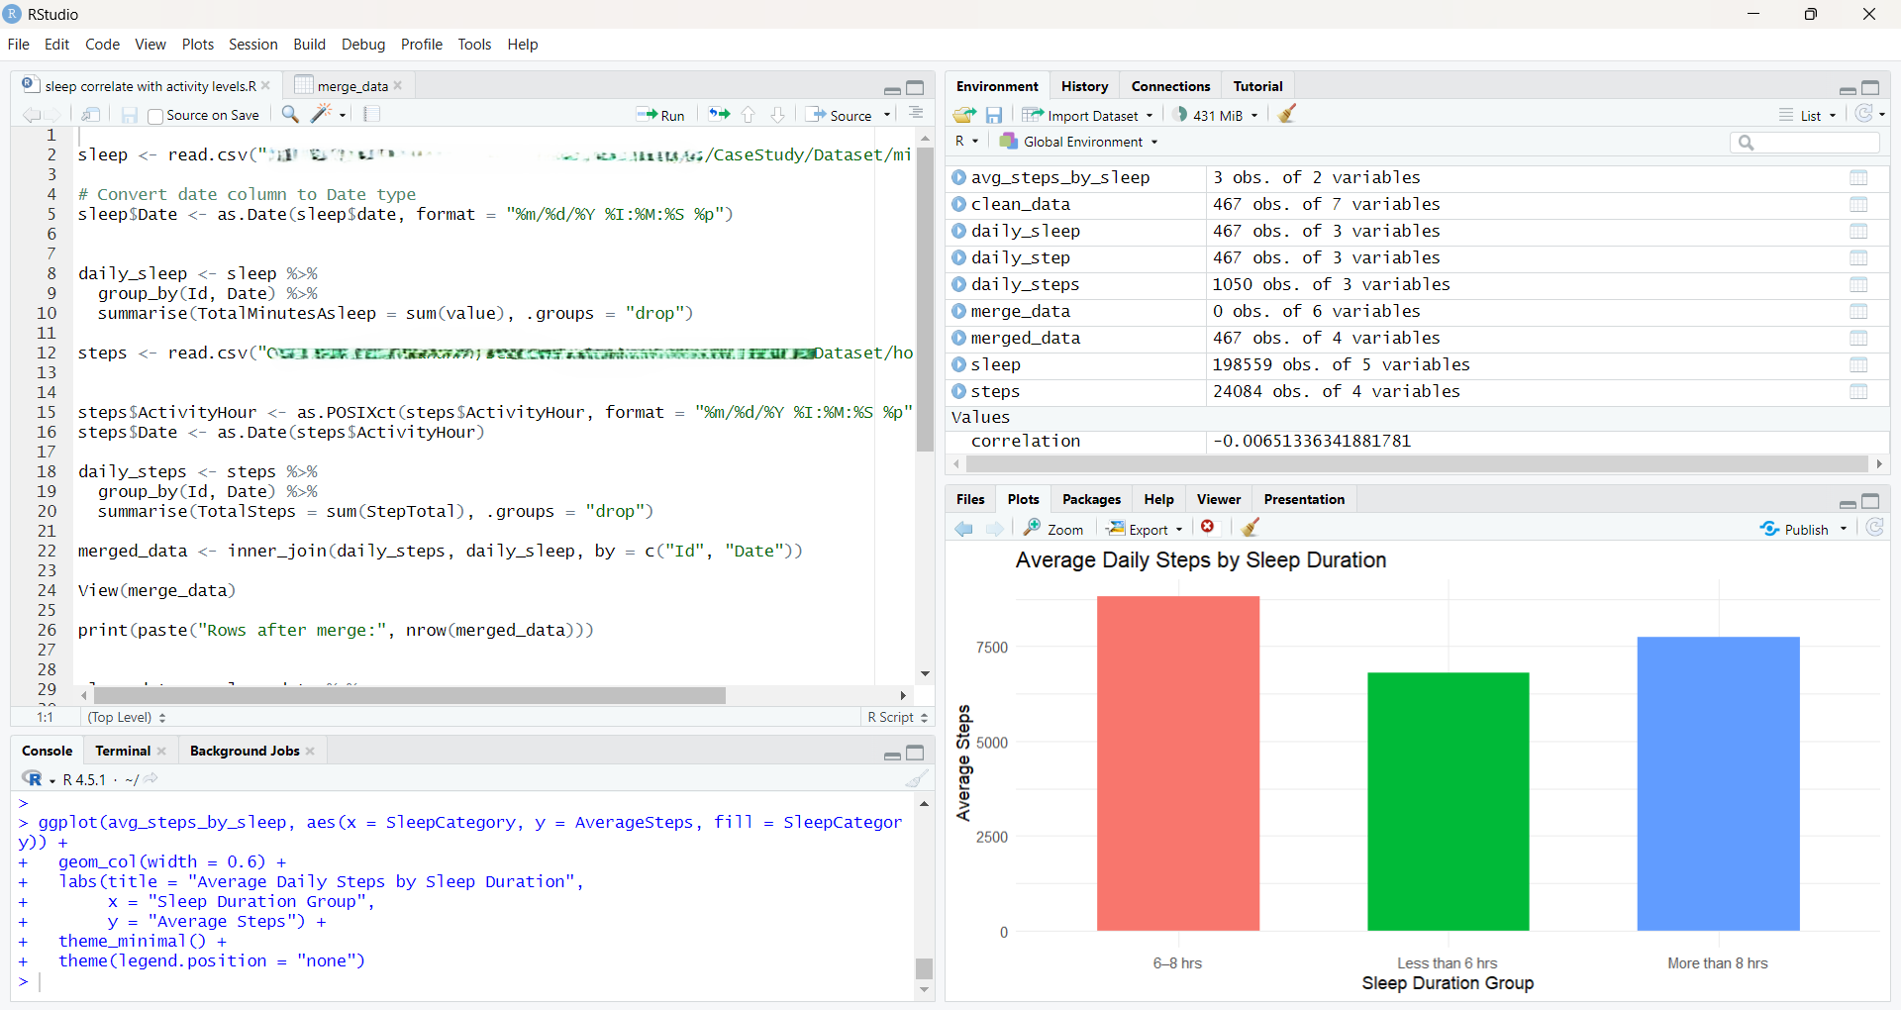Open the Source button dropdown arrow
This screenshot has height=1010, width=1901.
887,115
